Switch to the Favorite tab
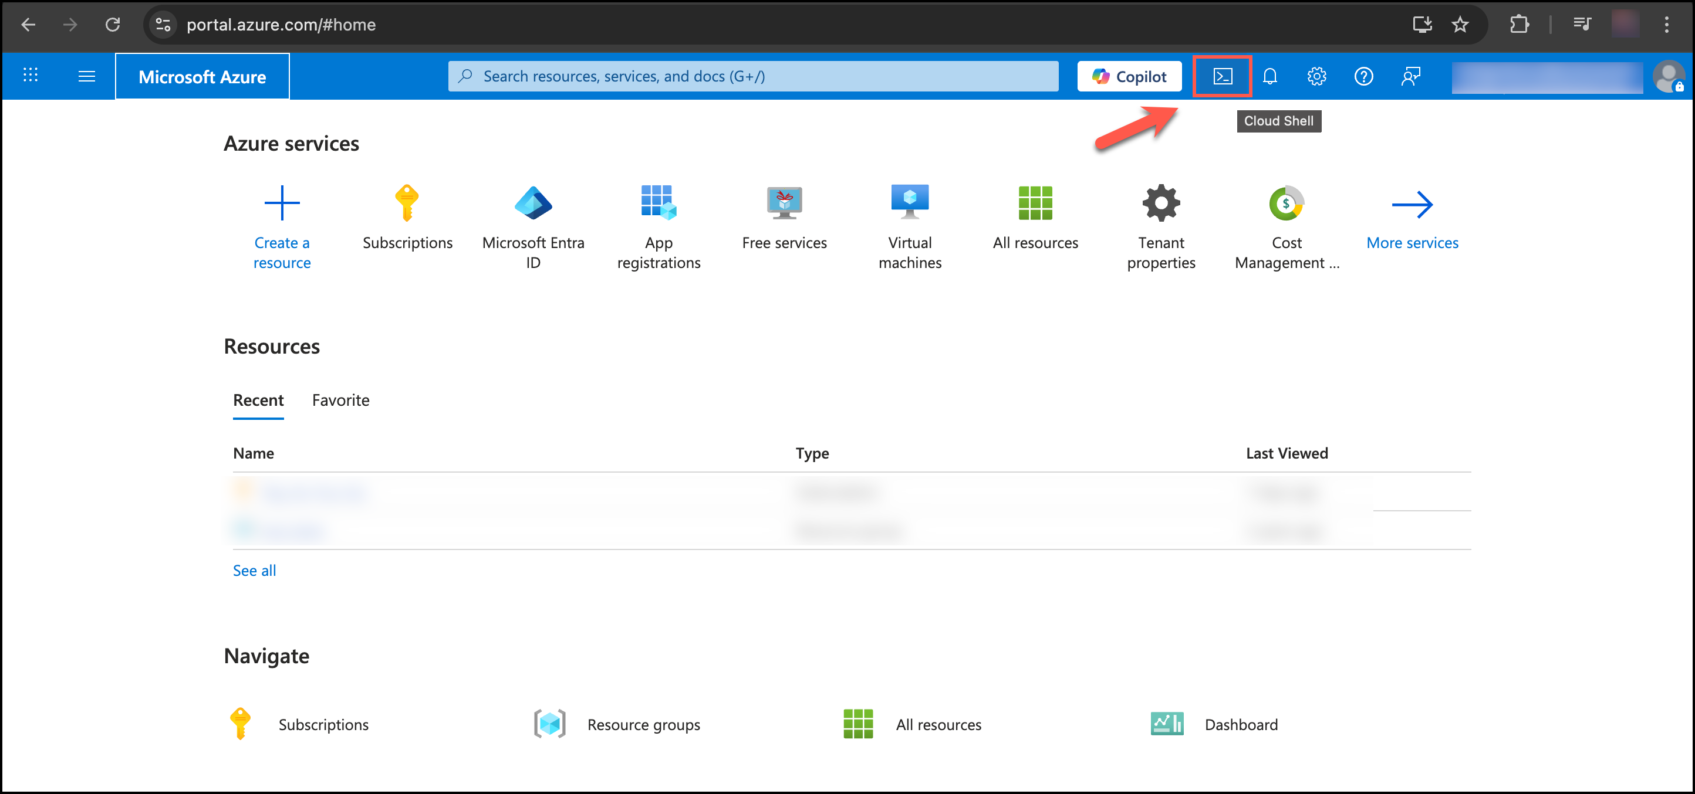This screenshot has height=794, width=1695. coord(340,401)
